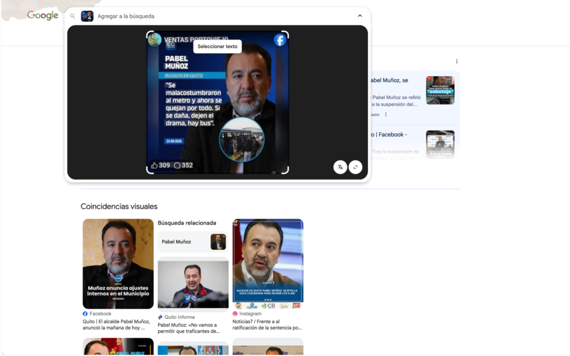Open three-dot options beside first result source
Image resolution: width=570 pixels, height=356 pixels.
click(386, 115)
